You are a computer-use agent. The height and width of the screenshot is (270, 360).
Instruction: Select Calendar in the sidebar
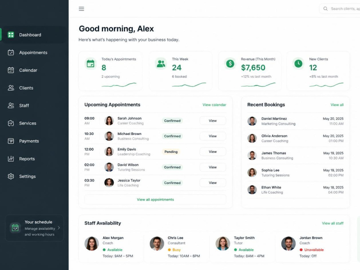click(x=28, y=70)
